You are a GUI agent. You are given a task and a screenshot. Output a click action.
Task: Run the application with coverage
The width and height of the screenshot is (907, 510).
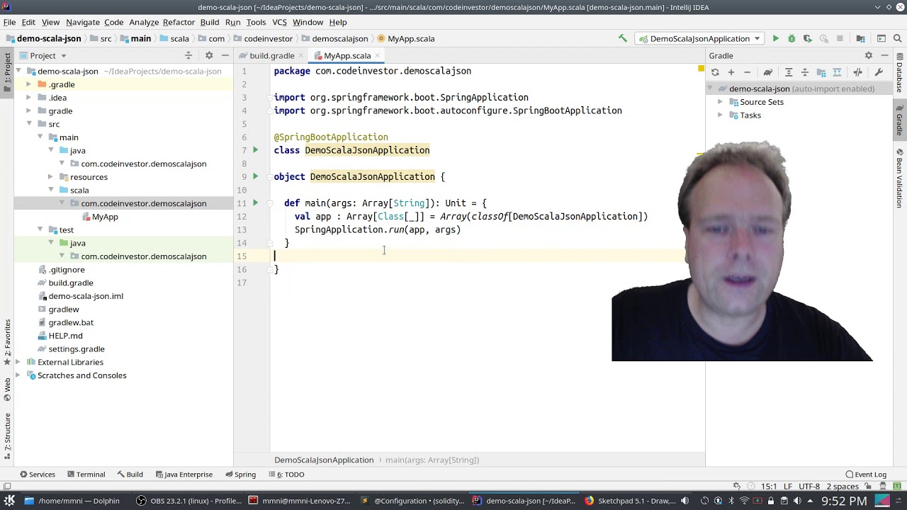[x=807, y=39]
